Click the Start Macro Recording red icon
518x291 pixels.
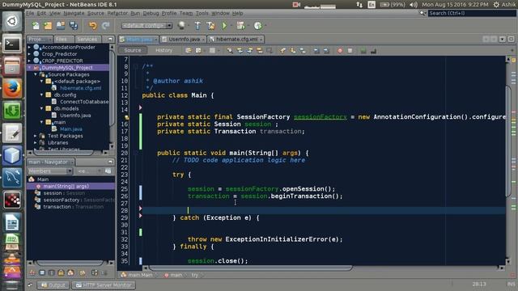click(x=340, y=50)
